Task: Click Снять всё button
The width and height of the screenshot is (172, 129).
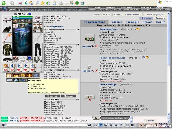Action: [x=52, y=96]
